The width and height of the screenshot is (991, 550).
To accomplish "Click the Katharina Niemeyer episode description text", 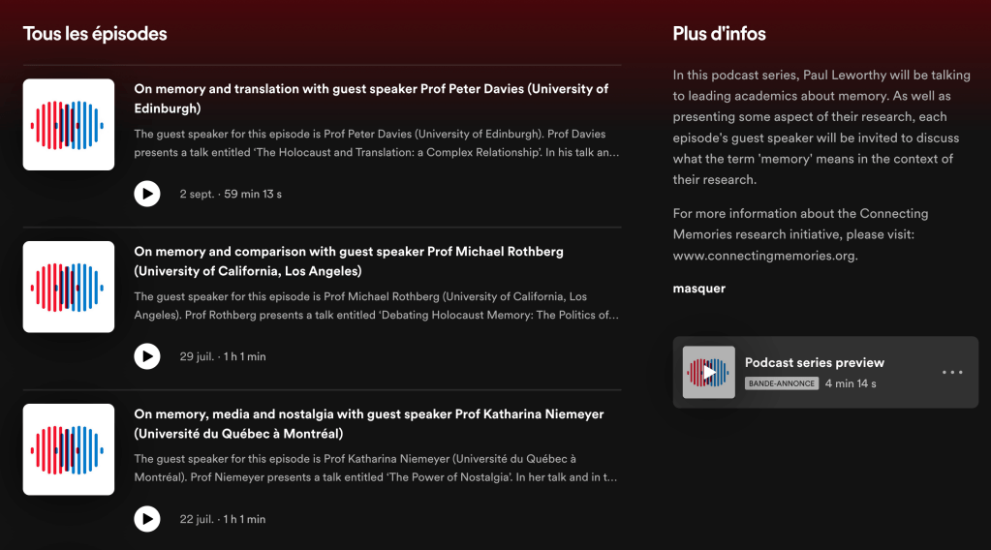I will click(376, 468).
